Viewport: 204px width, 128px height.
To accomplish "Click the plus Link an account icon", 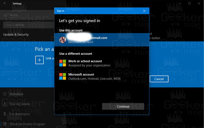I will (x=39, y=60).
